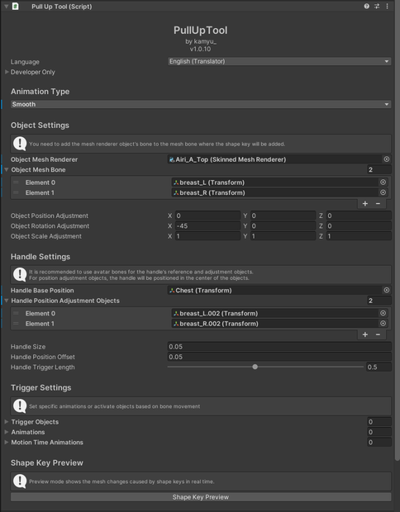This screenshot has width=400, height=512.
Task: Select breast_L.002 (Transform) field
Action: point(275,313)
